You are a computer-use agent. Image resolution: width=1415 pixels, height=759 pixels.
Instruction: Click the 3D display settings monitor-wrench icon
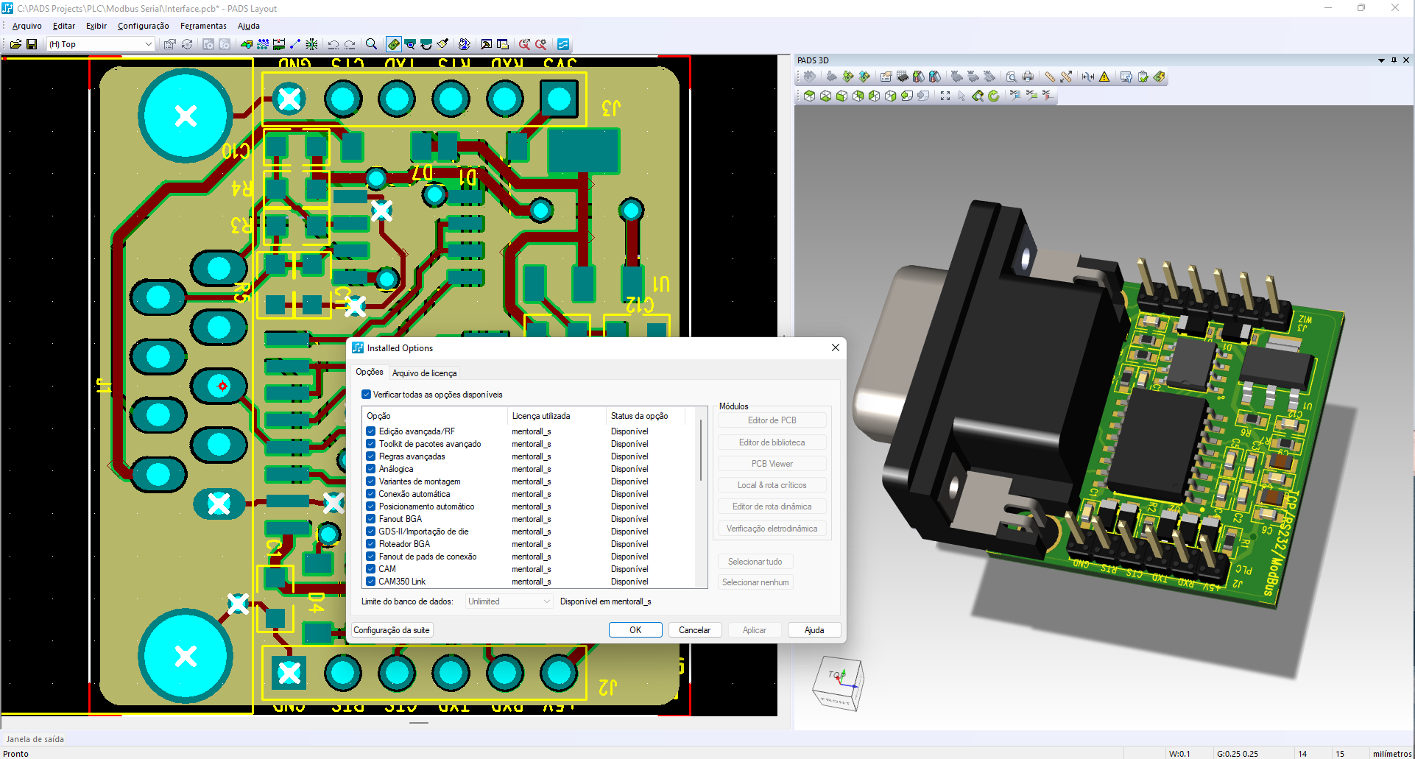tap(1126, 77)
